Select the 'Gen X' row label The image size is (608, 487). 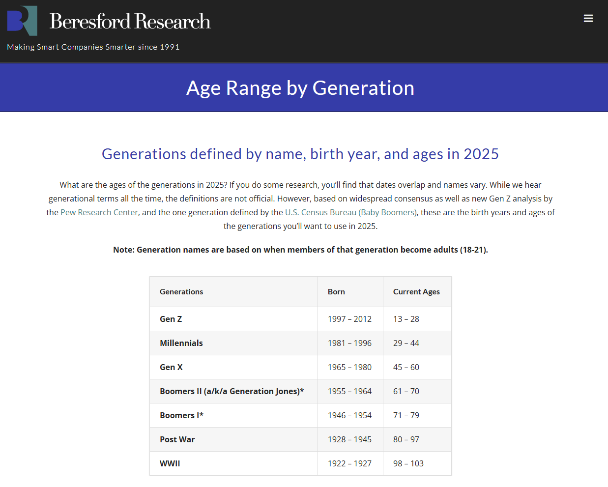[x=171, y=367]
